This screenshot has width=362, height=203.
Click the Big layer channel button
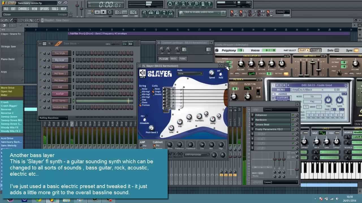pyautogui.click(x=60, y=60)
